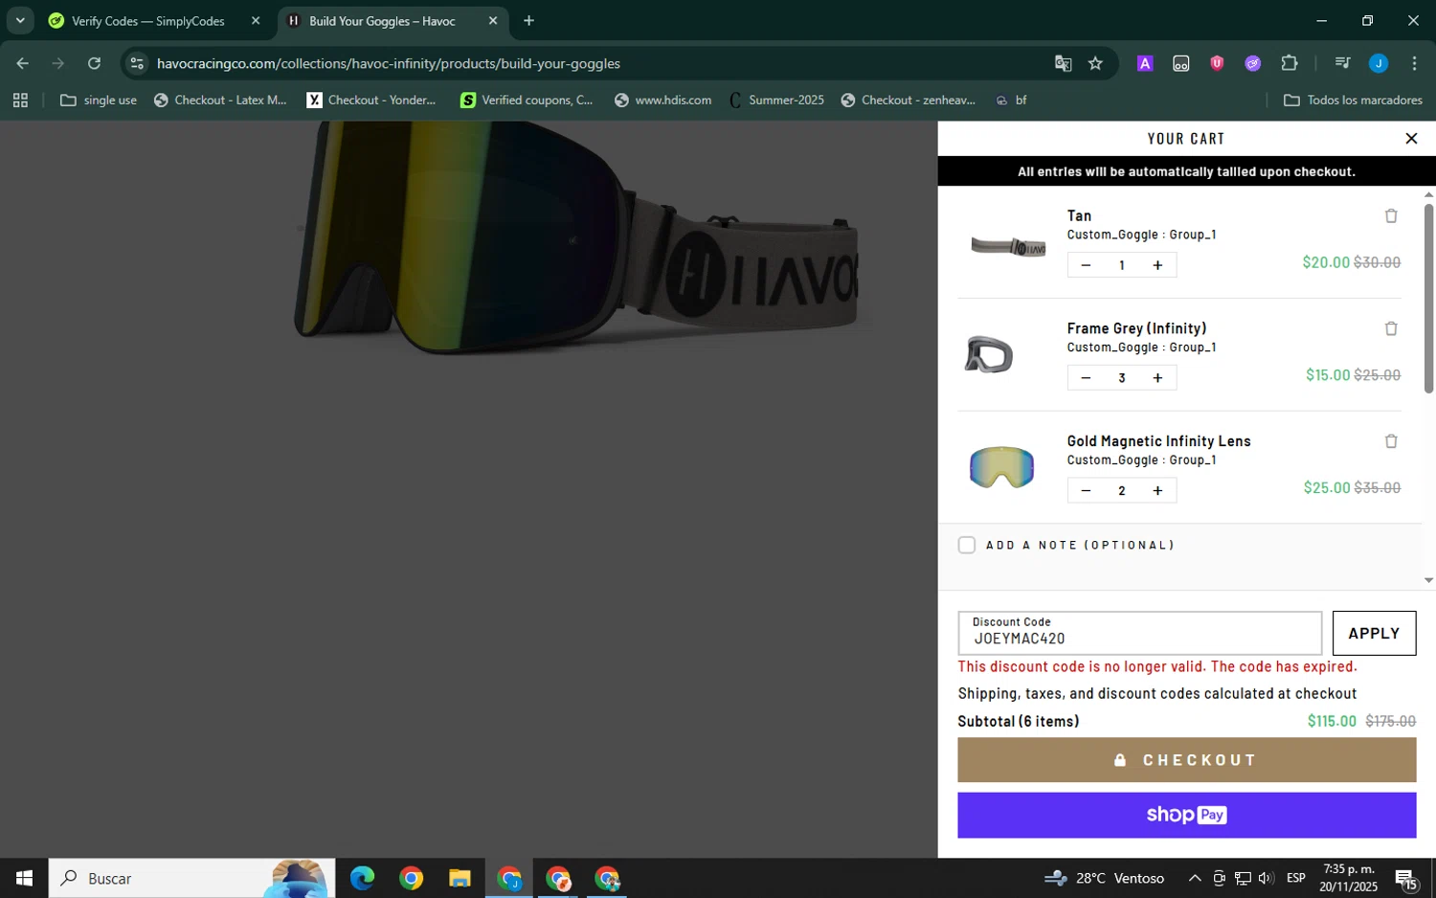This screenshot has height=898, width=1436.
Task: Close the Verify Codes tab
Action: pos(256,21)
